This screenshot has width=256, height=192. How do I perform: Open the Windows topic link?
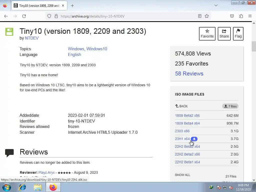click(x=76, y=49)
